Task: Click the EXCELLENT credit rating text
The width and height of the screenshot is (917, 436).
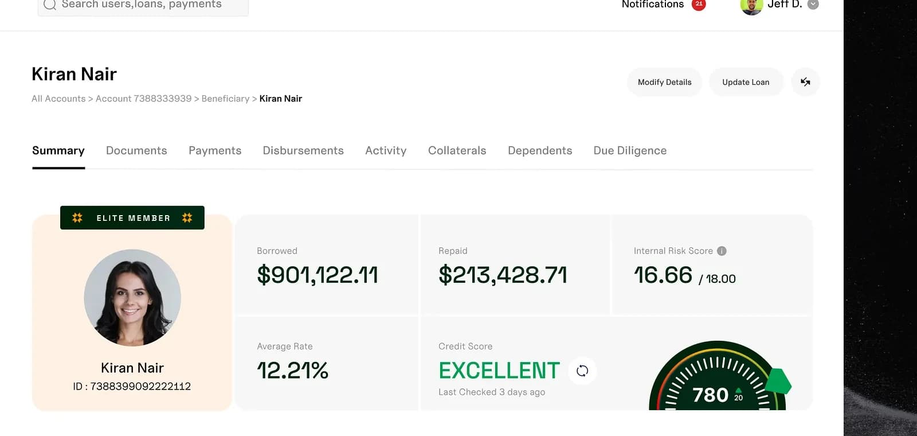Action: (499, 371)
